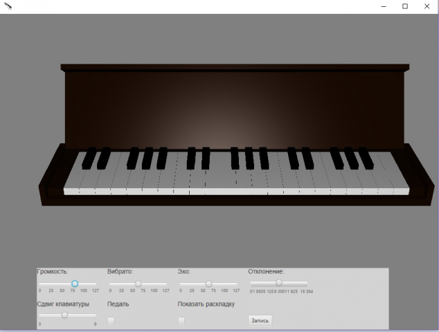The image size is (439, 332).
Task: Click the 127 tick on the Громкость slider
Action: [96, 290]
